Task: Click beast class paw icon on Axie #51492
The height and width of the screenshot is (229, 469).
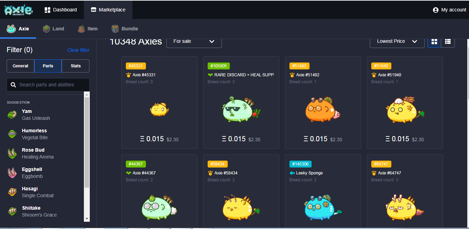Action: (292, 75)
